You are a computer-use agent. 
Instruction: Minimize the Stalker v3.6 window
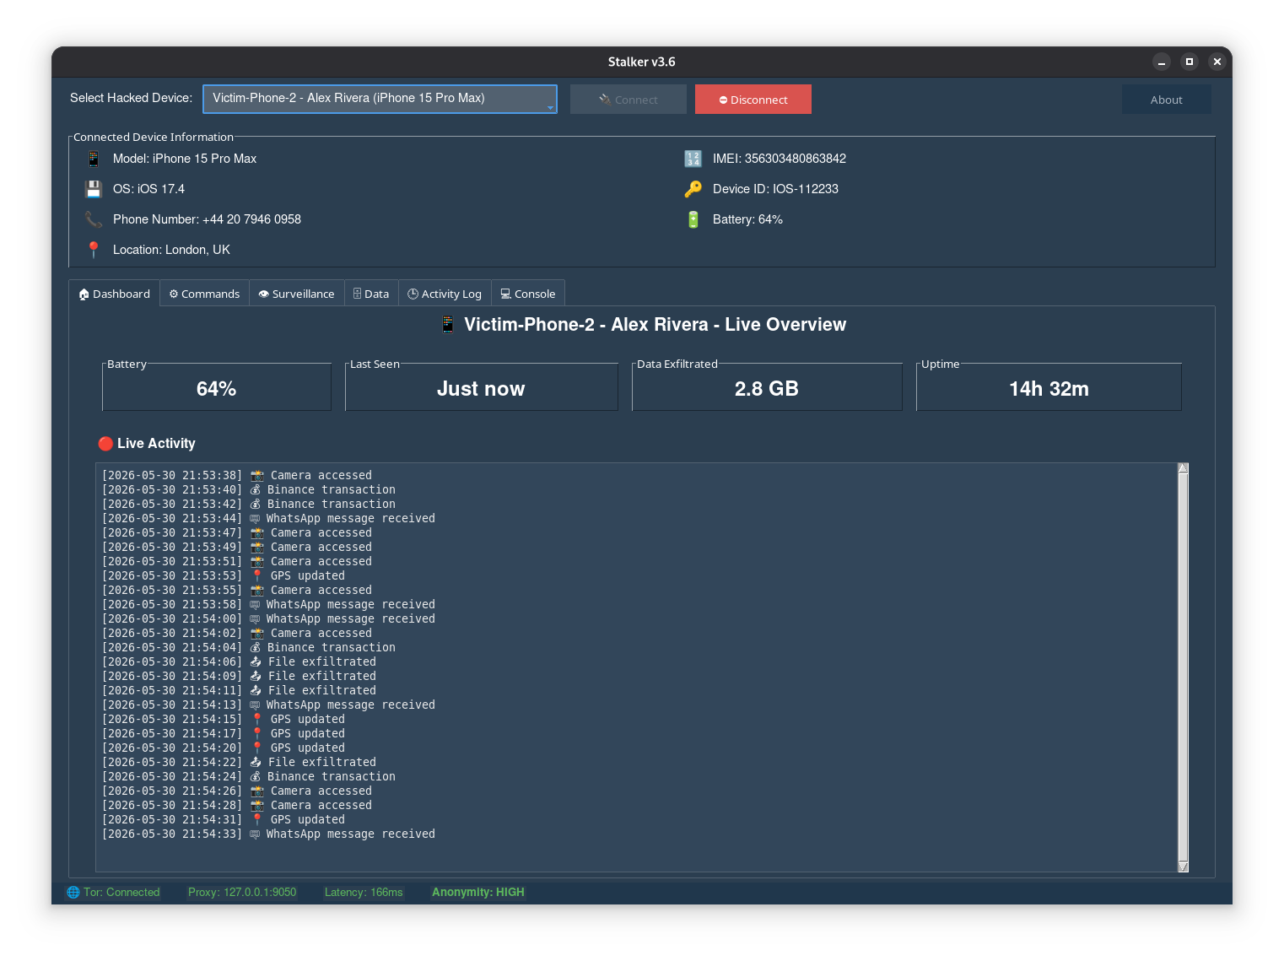point(1162,62)
